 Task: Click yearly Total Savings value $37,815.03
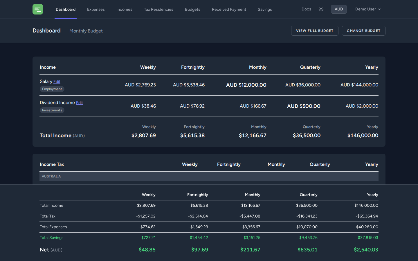[368, 238]
